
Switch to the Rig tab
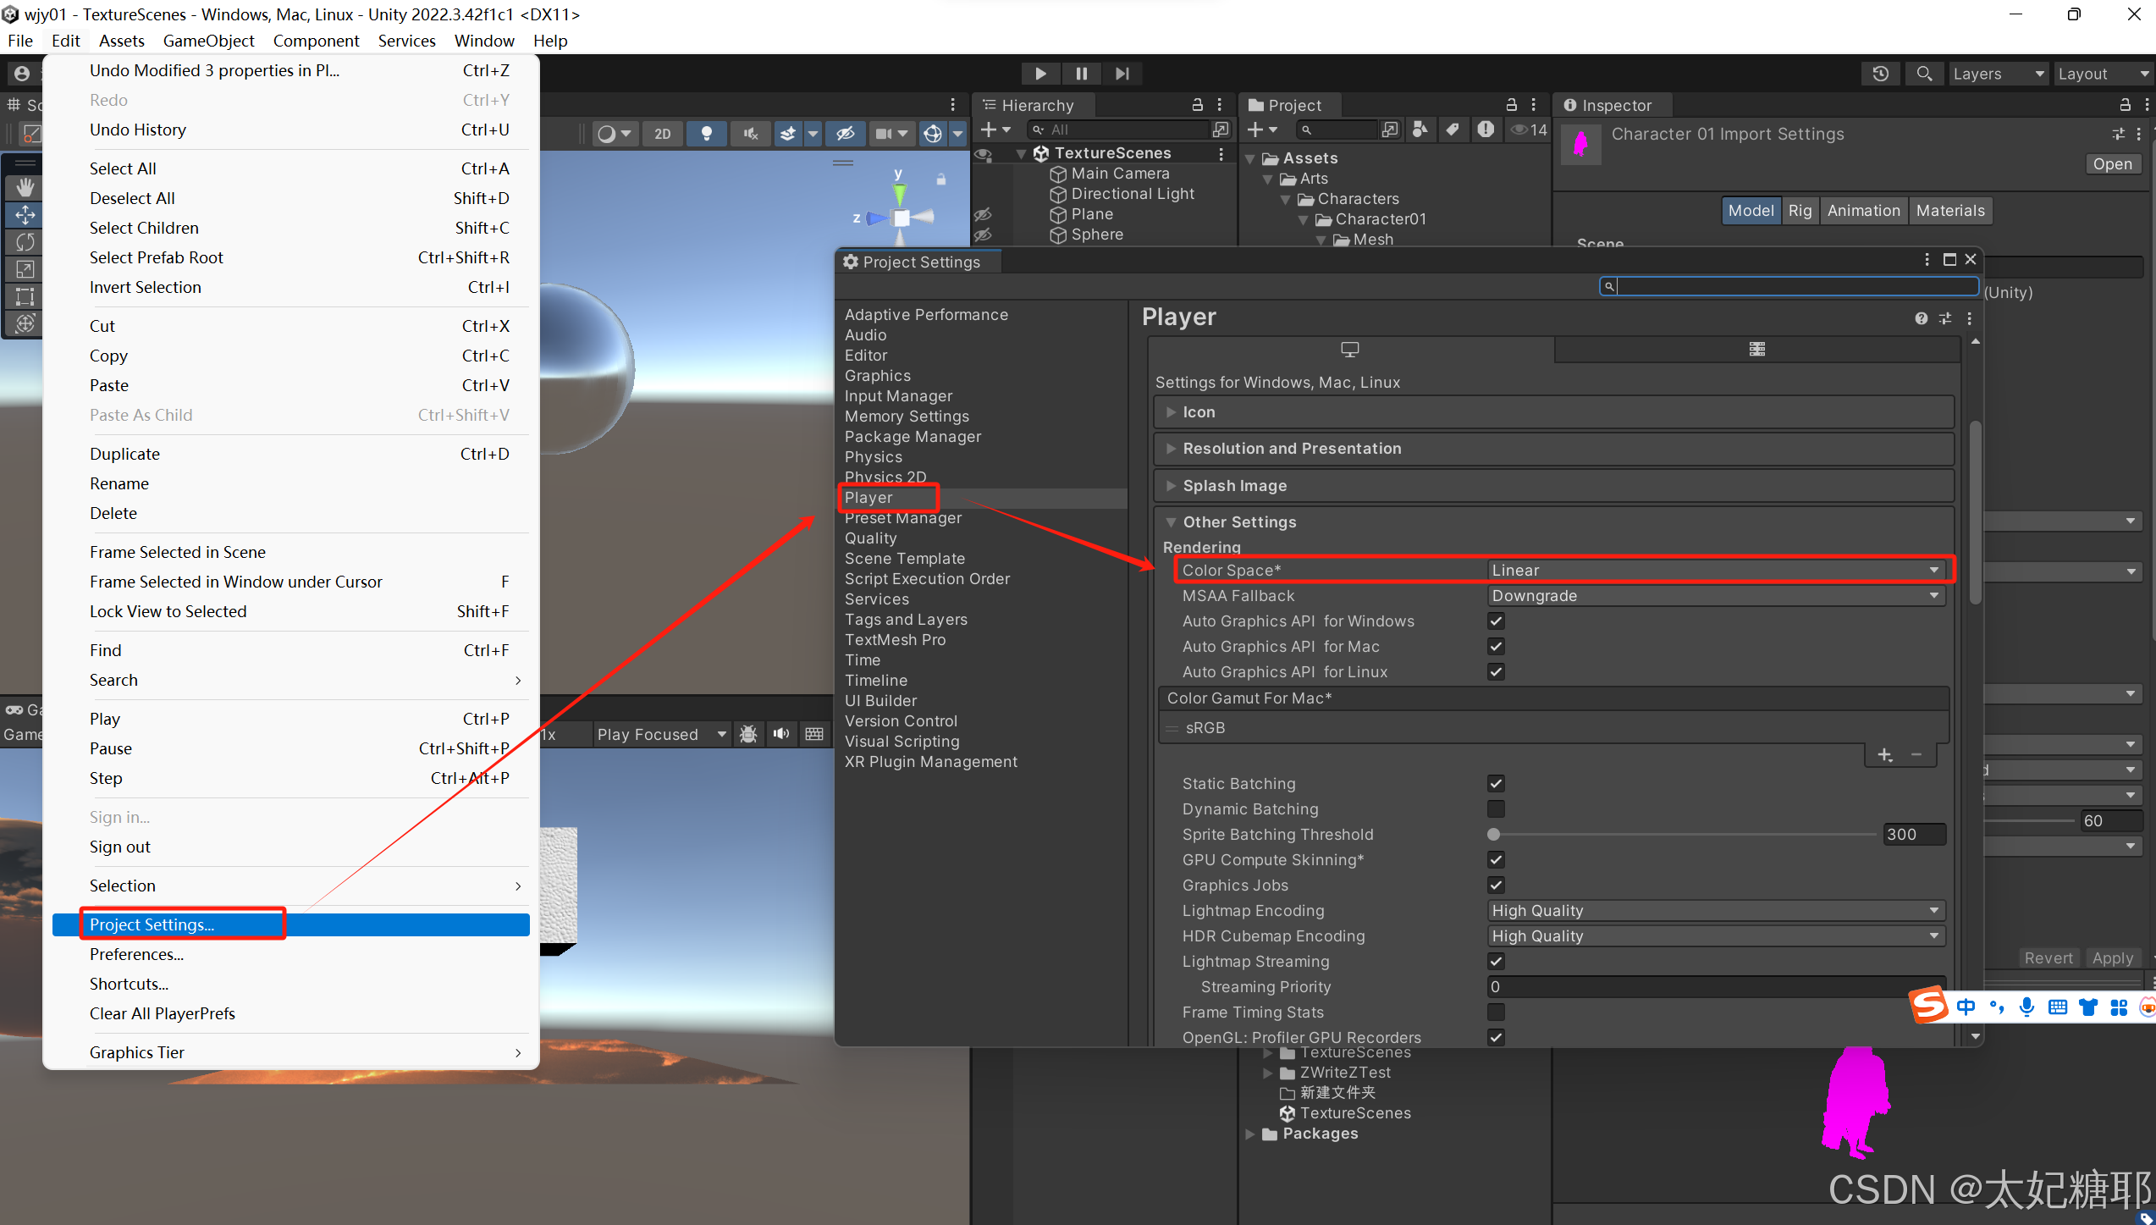pos(1800,211)
